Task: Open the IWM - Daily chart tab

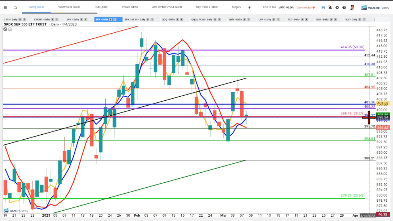Action: pyautogui.click(x=235, y=19)
